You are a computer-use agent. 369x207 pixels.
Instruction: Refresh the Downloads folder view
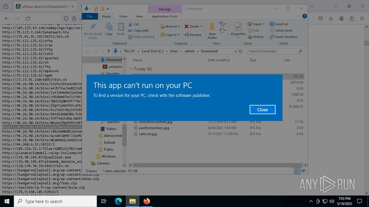pyautogui.click(x=241, y=51)
